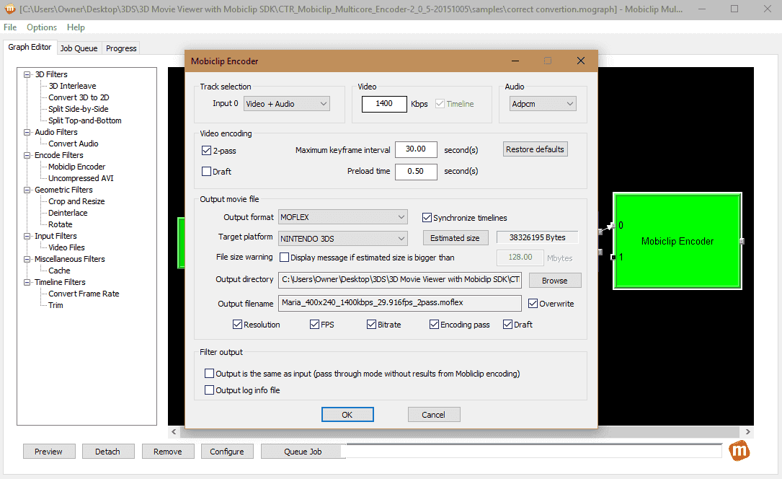
Task: Toggle the Draft filename checkbox
Action: coord(507,325)
